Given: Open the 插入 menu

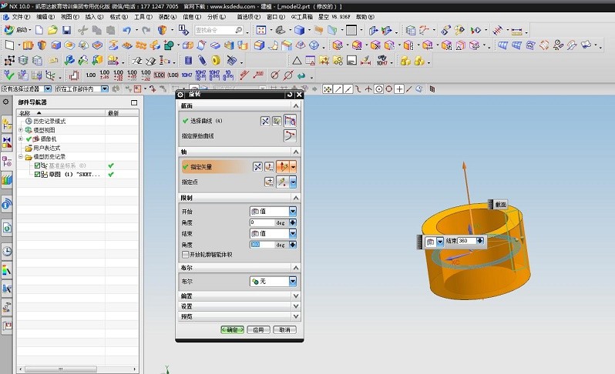Looking at the screenshot, I should [94, 17].
